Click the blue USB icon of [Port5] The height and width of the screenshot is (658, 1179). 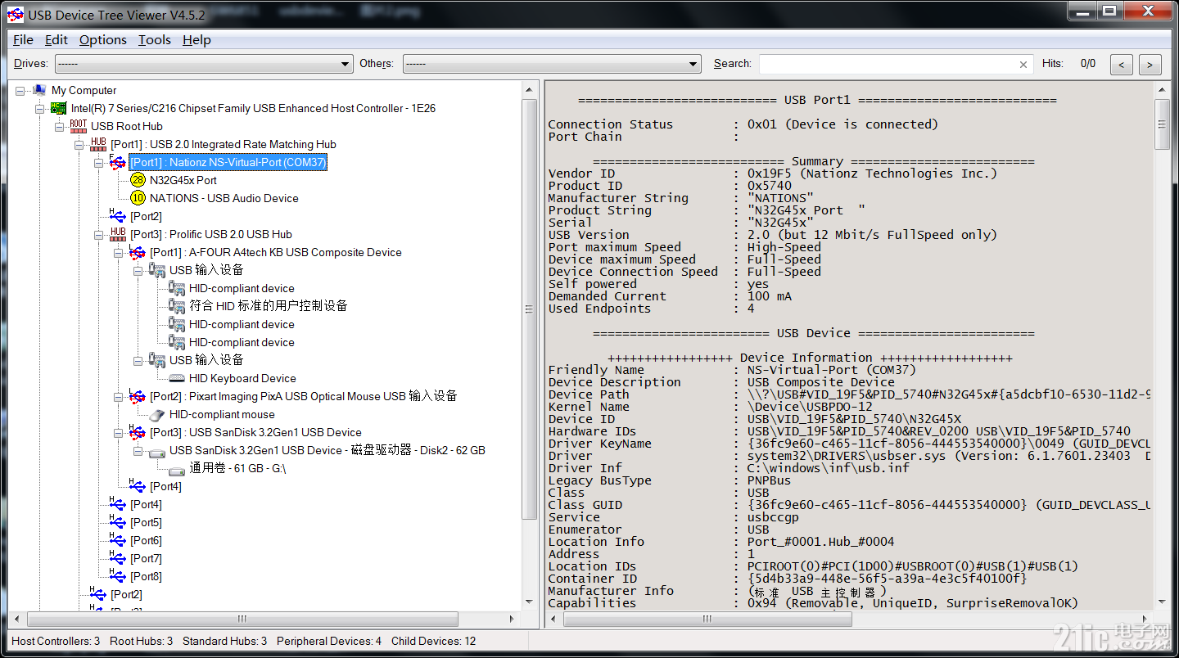(117, 522)
